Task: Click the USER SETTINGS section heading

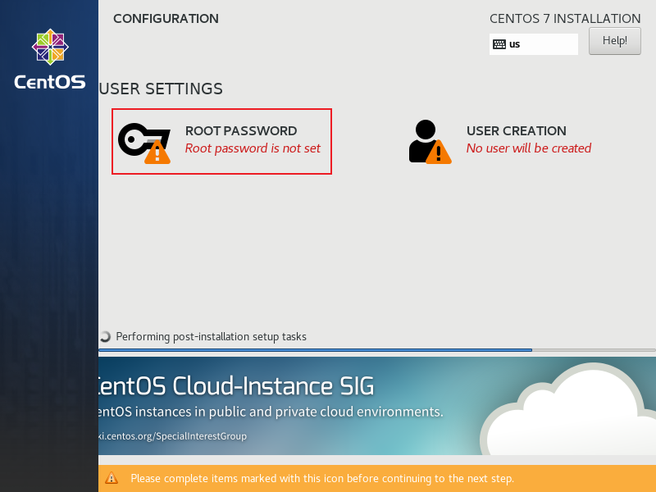Action: coord(161,89)
